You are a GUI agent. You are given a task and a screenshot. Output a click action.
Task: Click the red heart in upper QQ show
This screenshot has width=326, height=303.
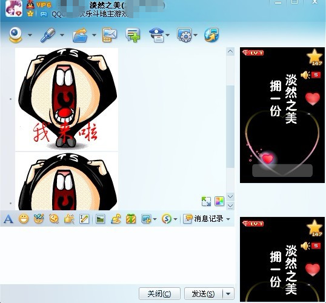[x=313, y=99]
